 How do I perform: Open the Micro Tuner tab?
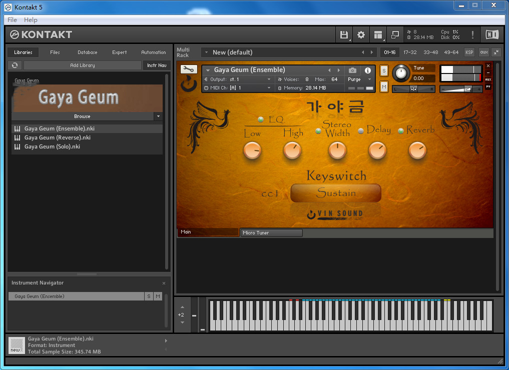tap(271, 233)
